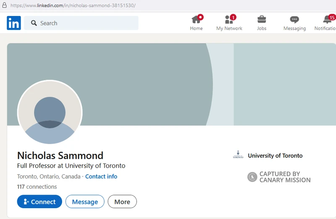Viewport: 336px width, 219px height.
Task: Click the University of Toronto text link
Action: [x=275, y=156]
